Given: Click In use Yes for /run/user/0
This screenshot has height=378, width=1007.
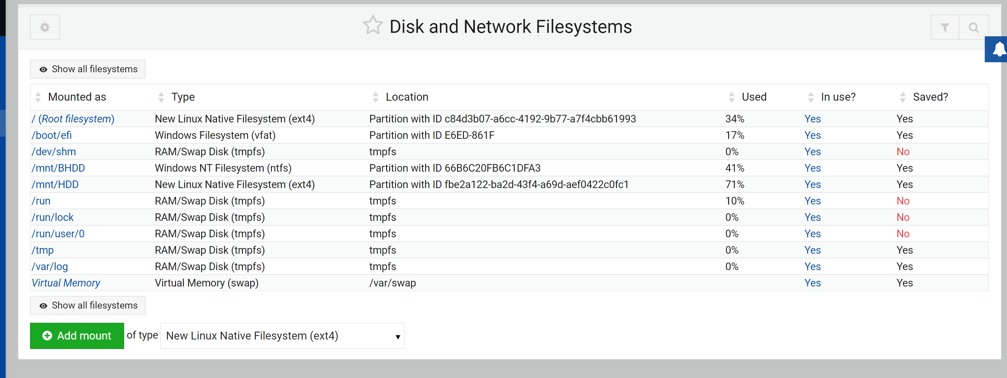Looking at the screenshot, I should pyautogui.click(x=812, y=233).
